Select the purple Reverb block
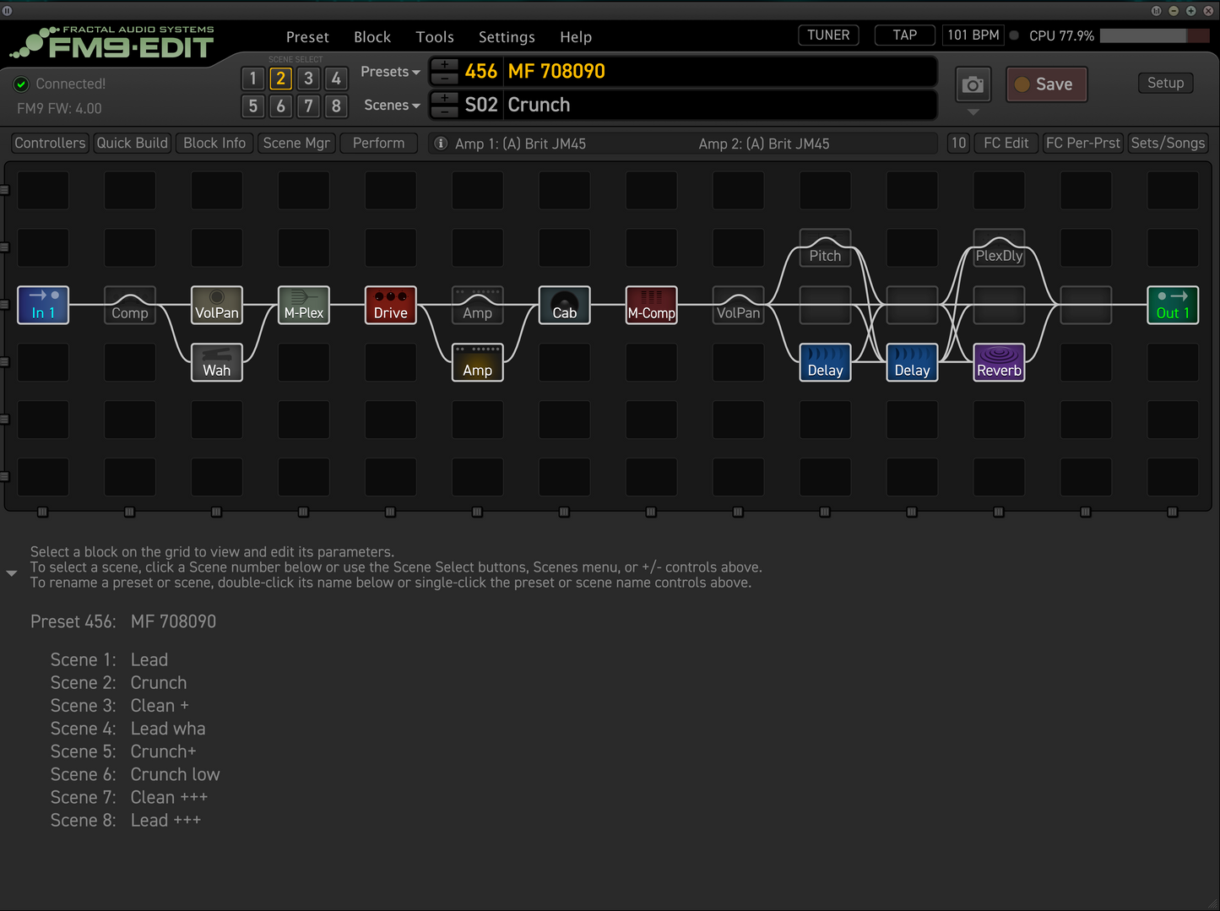The height and width of the screenshot is (911, 1220). (999, 362)
